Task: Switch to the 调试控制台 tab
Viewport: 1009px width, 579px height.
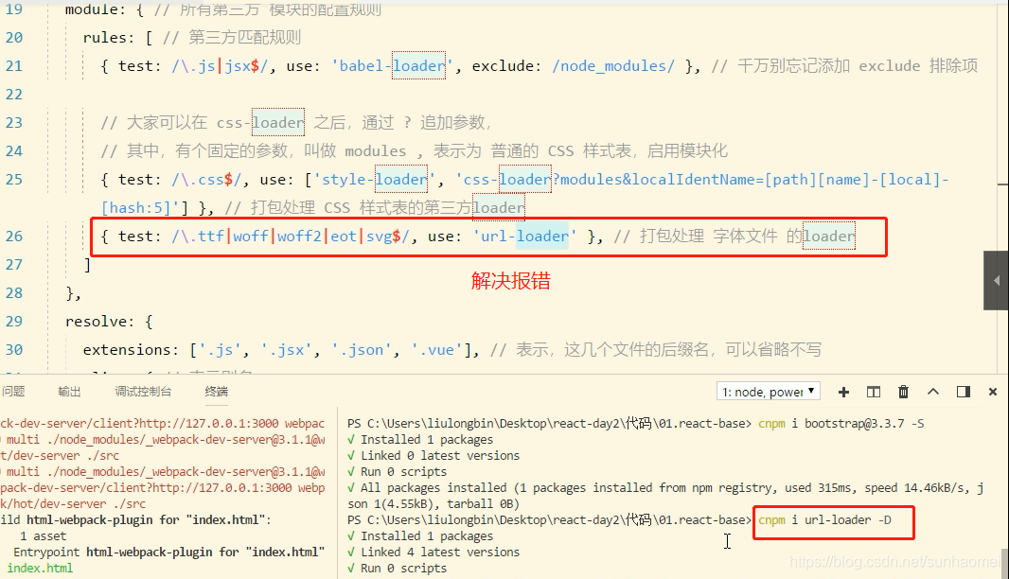Action: (x=143, y=391)
